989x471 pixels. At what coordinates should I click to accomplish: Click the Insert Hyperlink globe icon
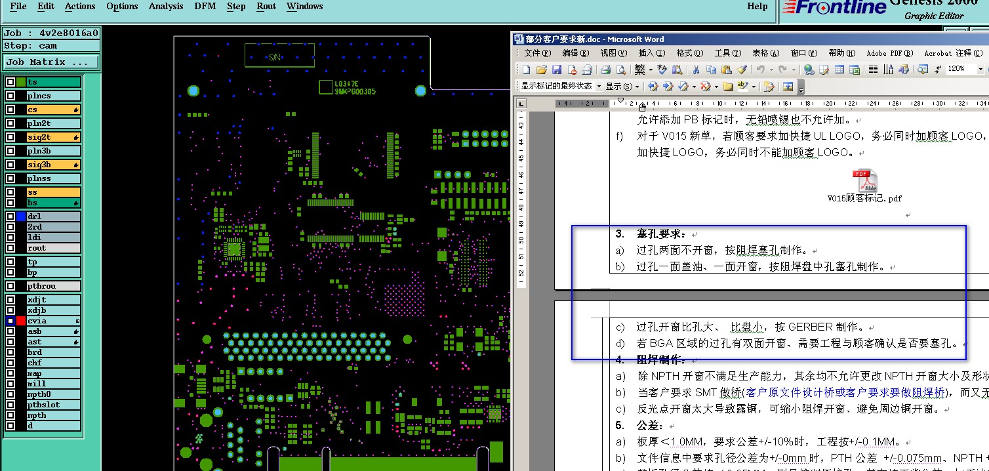click(808, 70)
